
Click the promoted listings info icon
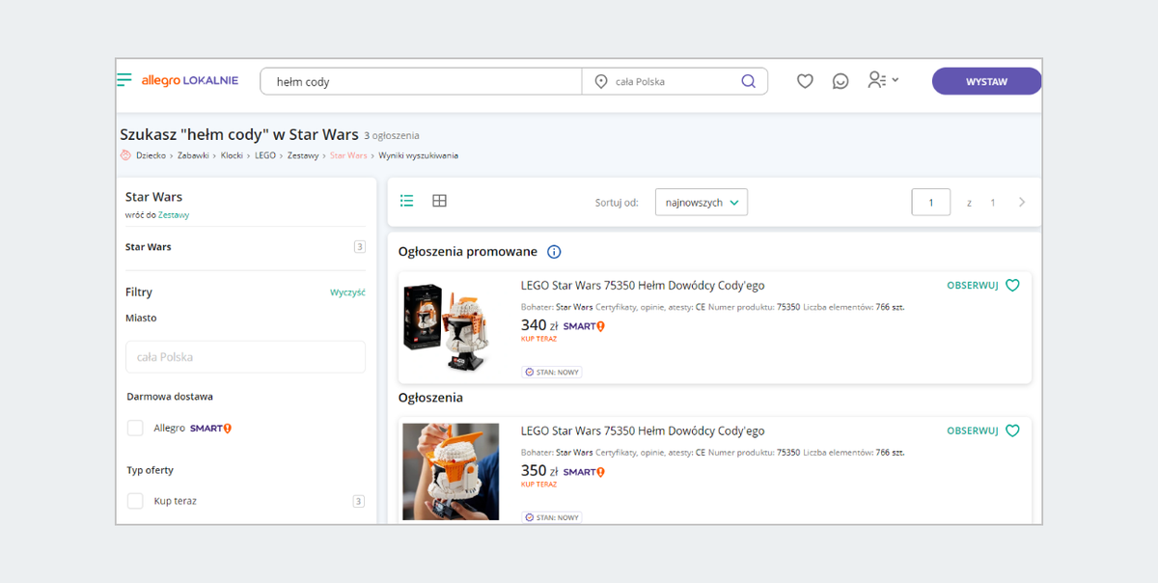554,252
